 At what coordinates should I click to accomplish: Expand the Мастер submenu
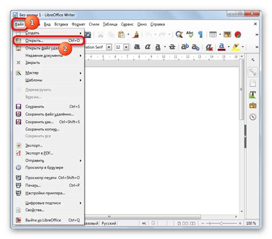point(49,73)
